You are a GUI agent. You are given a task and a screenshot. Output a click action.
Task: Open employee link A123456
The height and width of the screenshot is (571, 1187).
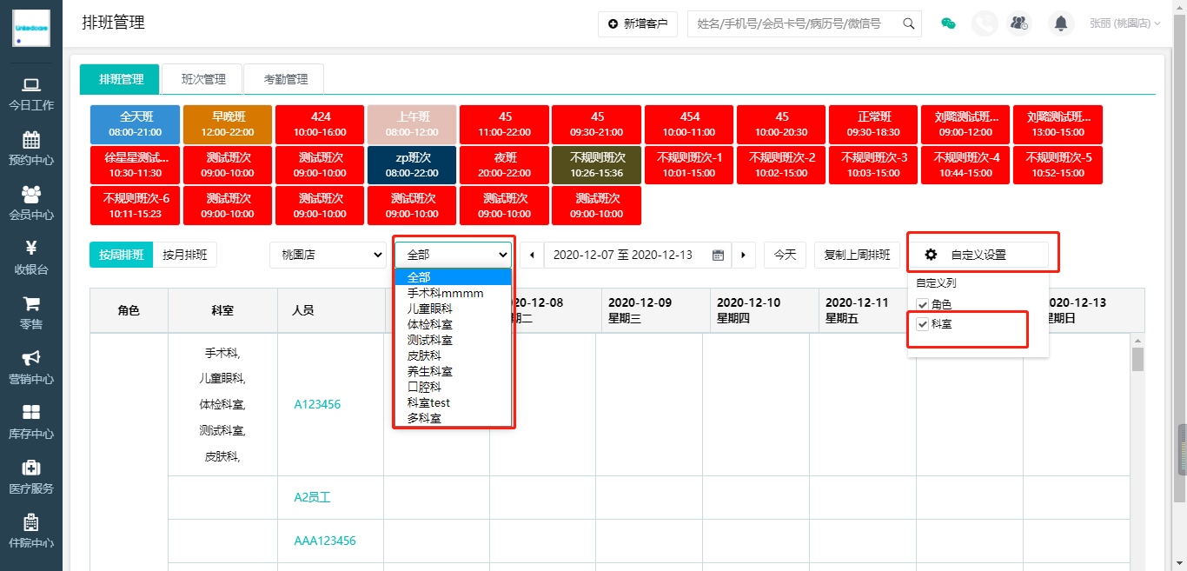click(x=317, y=404)
